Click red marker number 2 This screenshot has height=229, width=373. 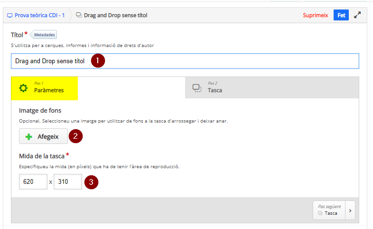pos(75,136)
